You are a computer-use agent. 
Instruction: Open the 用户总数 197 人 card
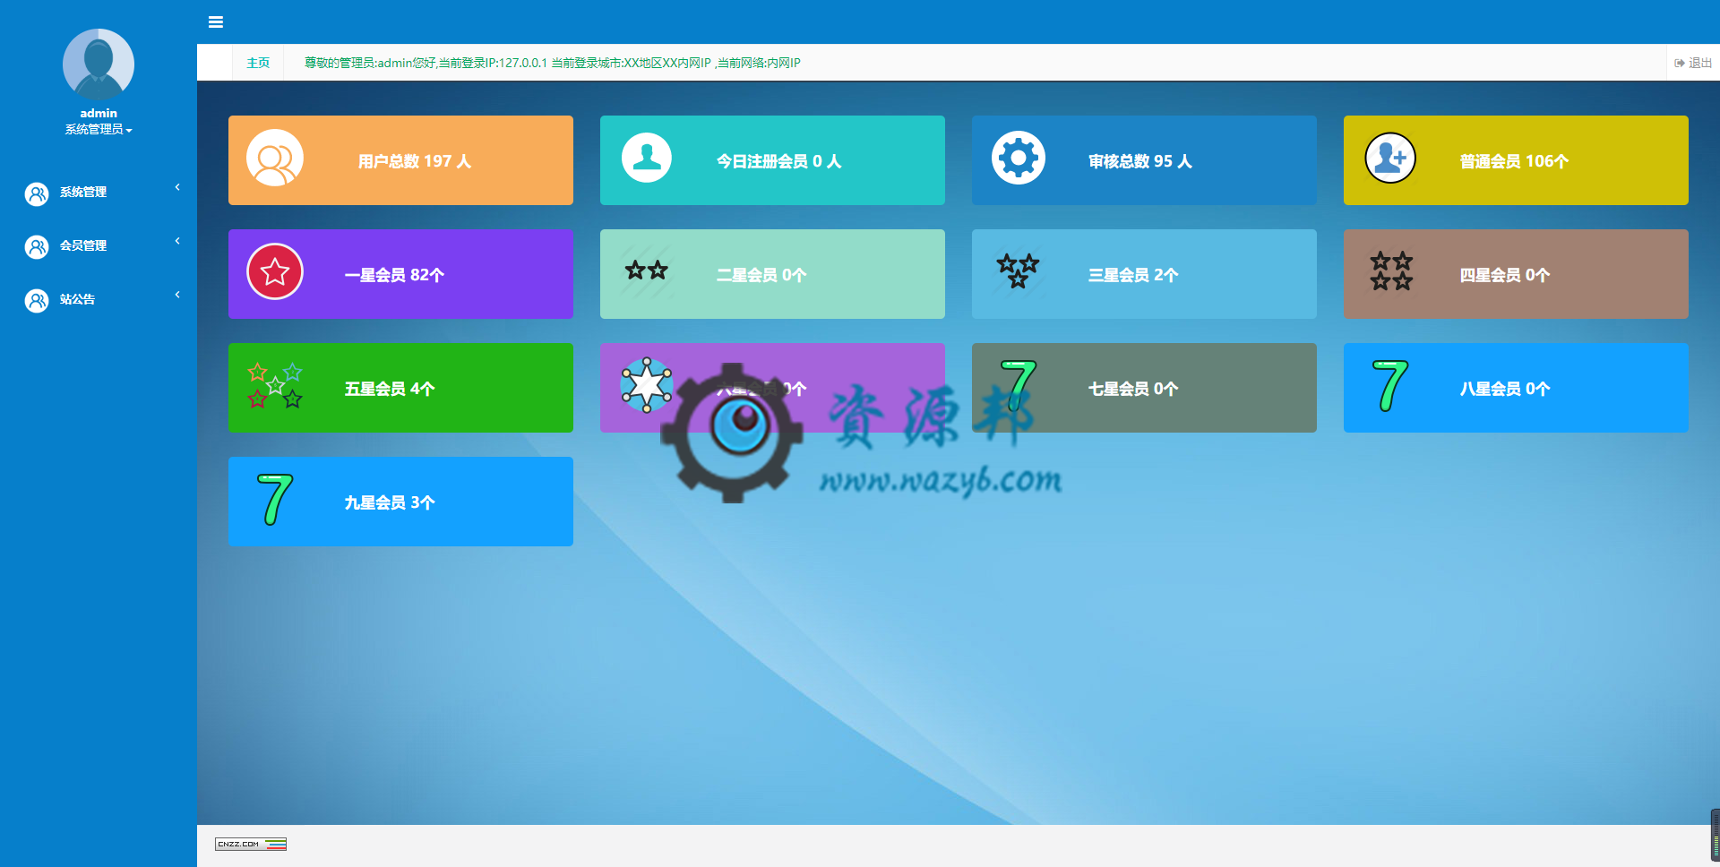[400, 160]
